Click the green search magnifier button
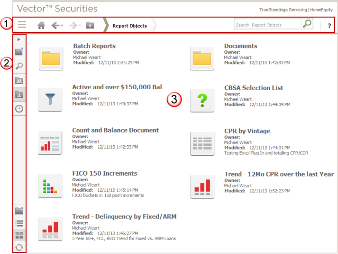Viewport: 338px width, 254px height. point(307,25)
